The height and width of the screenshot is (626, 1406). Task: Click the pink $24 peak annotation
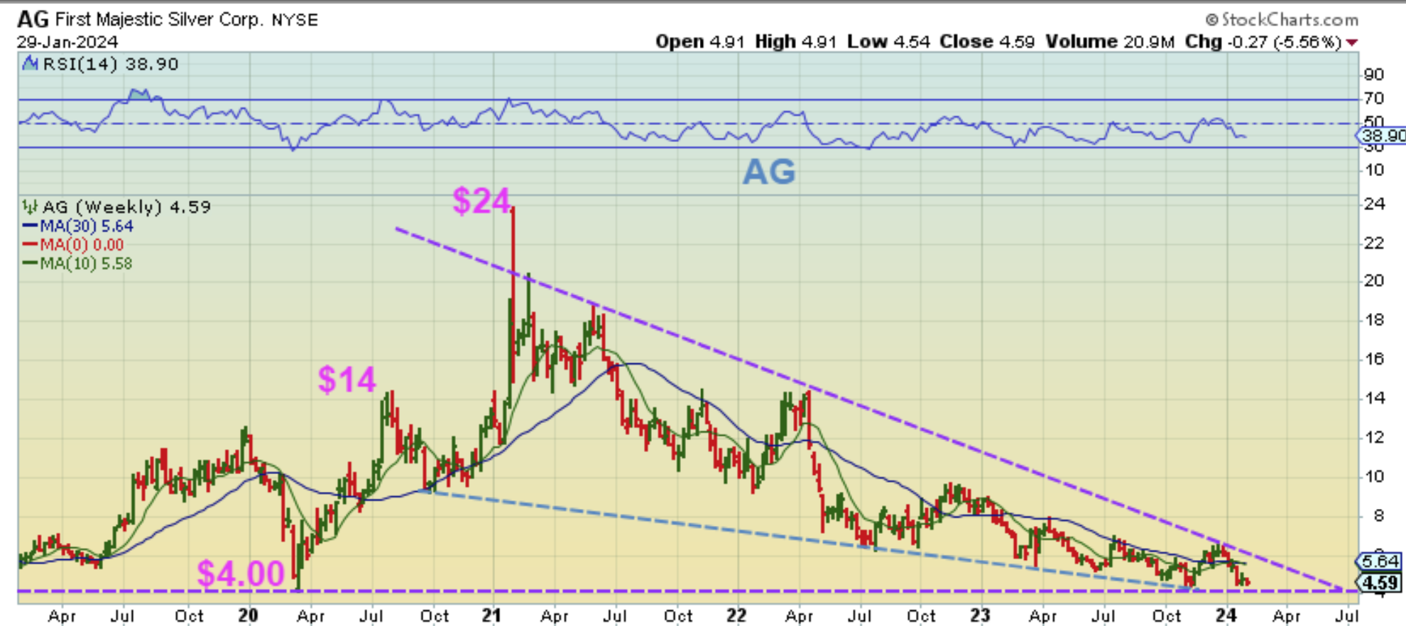click(481, 201)
